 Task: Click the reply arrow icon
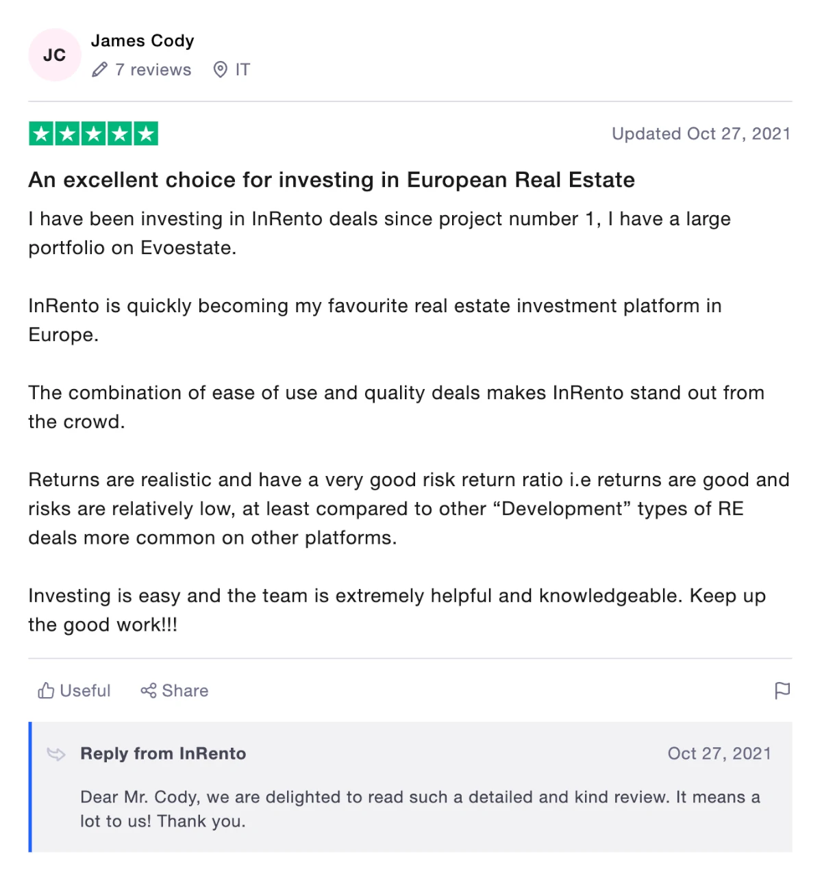point(56,754)
